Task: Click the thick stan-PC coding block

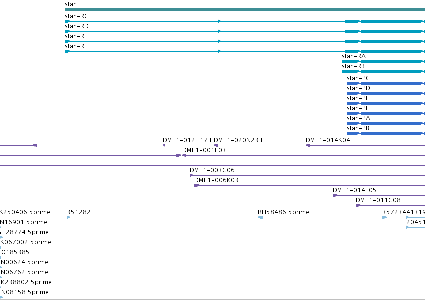Action: click(x=392, y=83)
